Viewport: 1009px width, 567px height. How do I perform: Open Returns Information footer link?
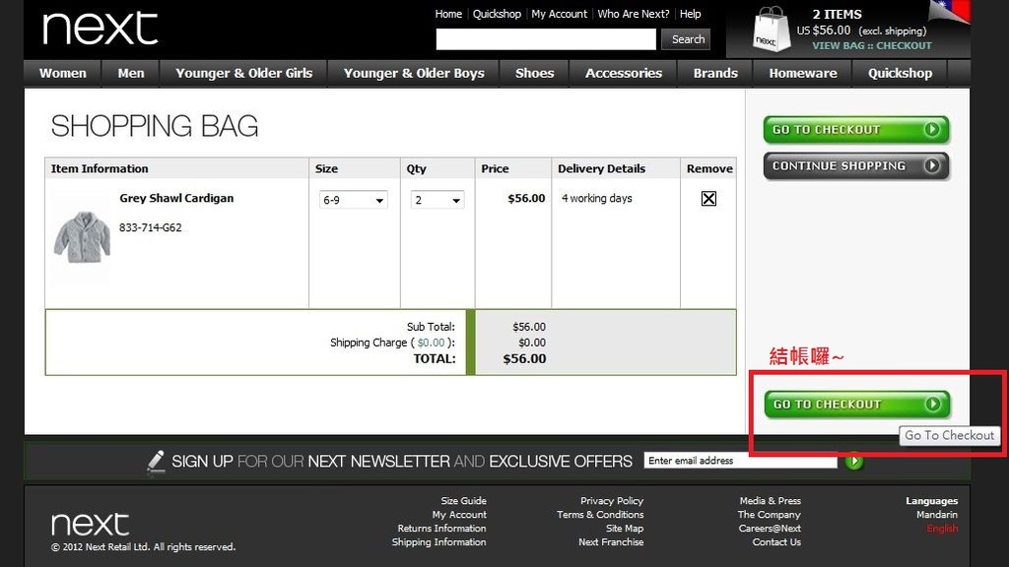pos(442,529)
